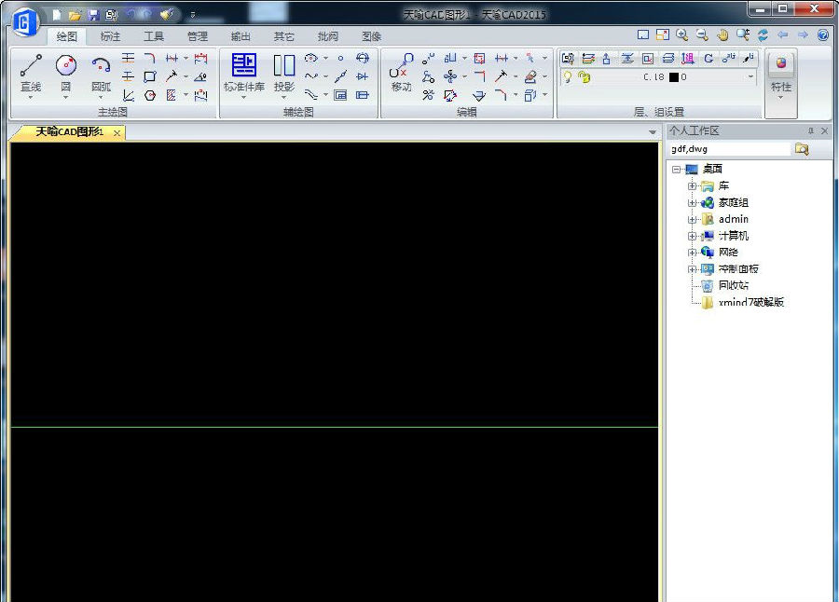Open the quick access customize dropdown arrow
The image size is (839, 602).
(x=193, y=15)
